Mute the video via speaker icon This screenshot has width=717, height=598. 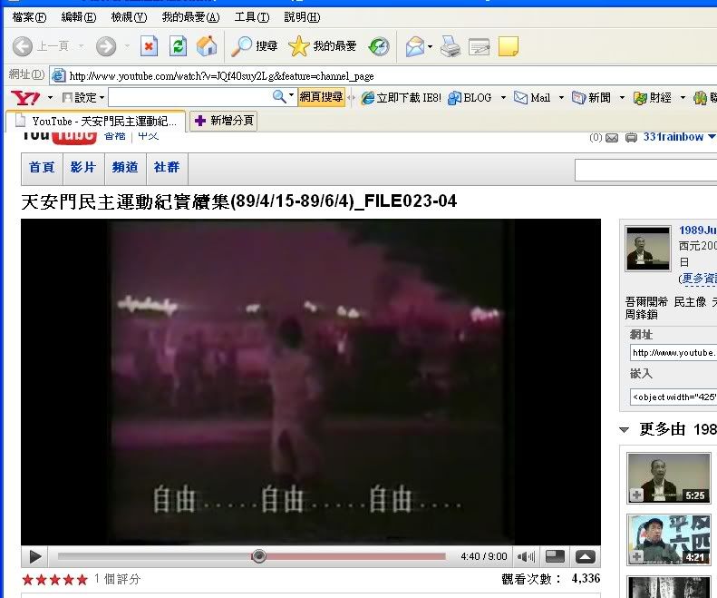tap(526, 557)
